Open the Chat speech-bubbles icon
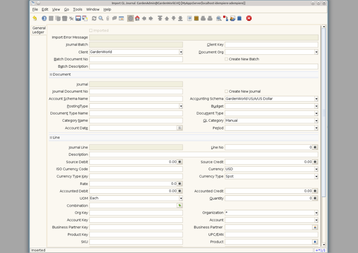This screenshot has height=253, width=358. [x=115, y=18]
